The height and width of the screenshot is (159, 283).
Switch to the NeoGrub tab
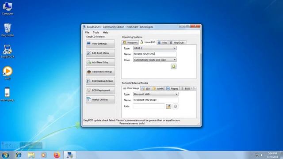click(177, 42)
